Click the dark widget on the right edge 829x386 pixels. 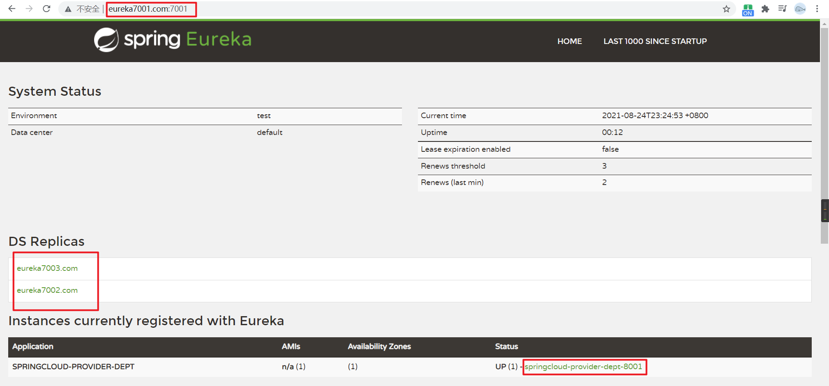pyautogui.click(x=825, y=210)
